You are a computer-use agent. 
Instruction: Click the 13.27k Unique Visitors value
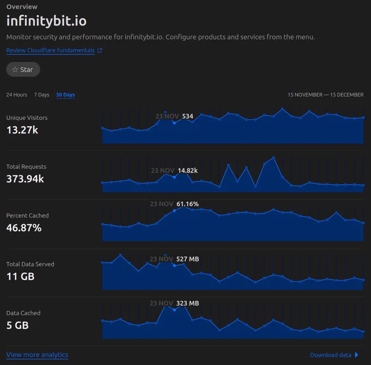point(22,130)
